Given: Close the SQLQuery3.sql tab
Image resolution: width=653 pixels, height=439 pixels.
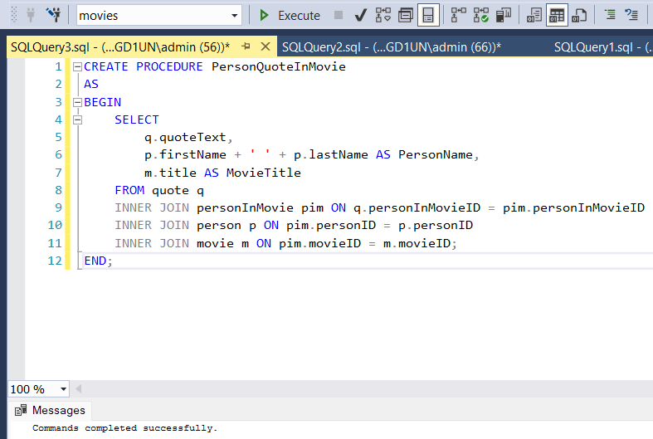Looking at the screenshot, I should [266, 46].
